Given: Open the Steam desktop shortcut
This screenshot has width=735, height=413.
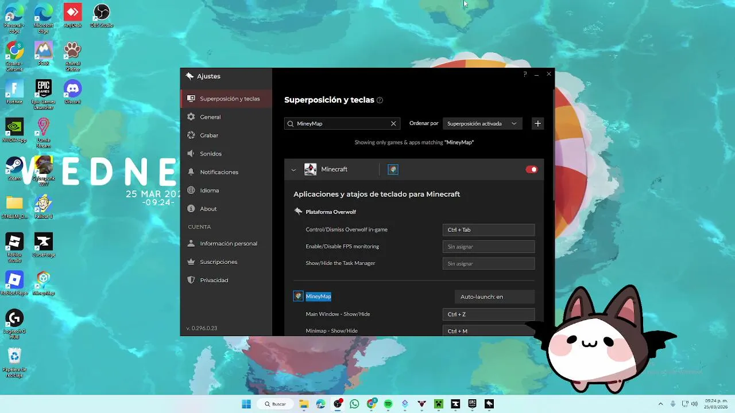Looking at the screenshot, I should click(14, 168).
